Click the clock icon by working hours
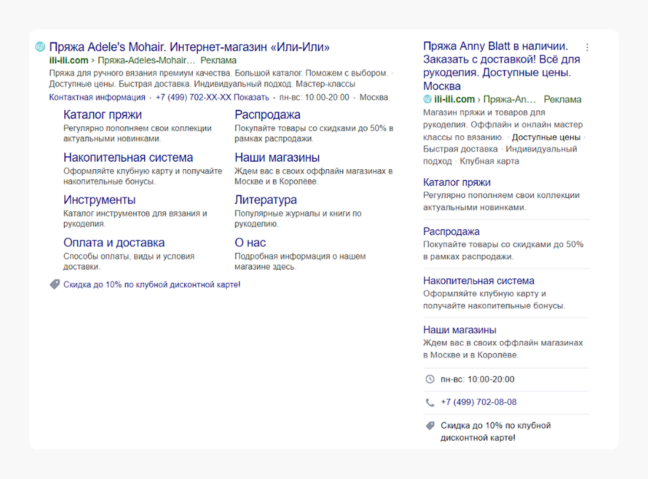648x479 pixels. [x=430, y=379]
